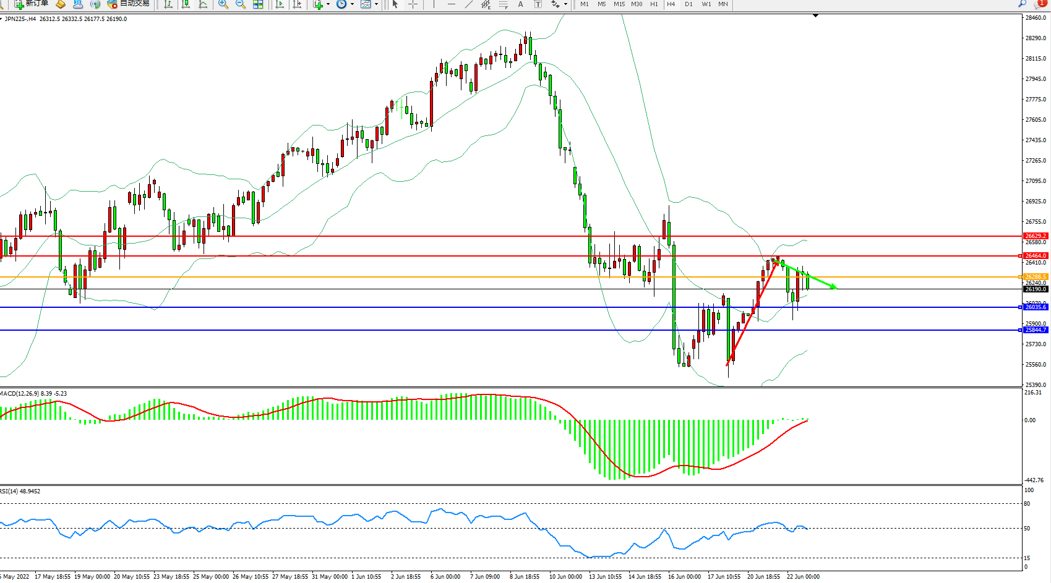Switch to the D1 timeframe

point(689,4)
